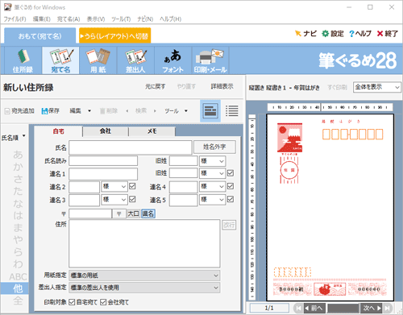Screen dimensions: 403x315
Task: Click the 筆ぐるめ app icon in title bar
Action: (8, 7)
